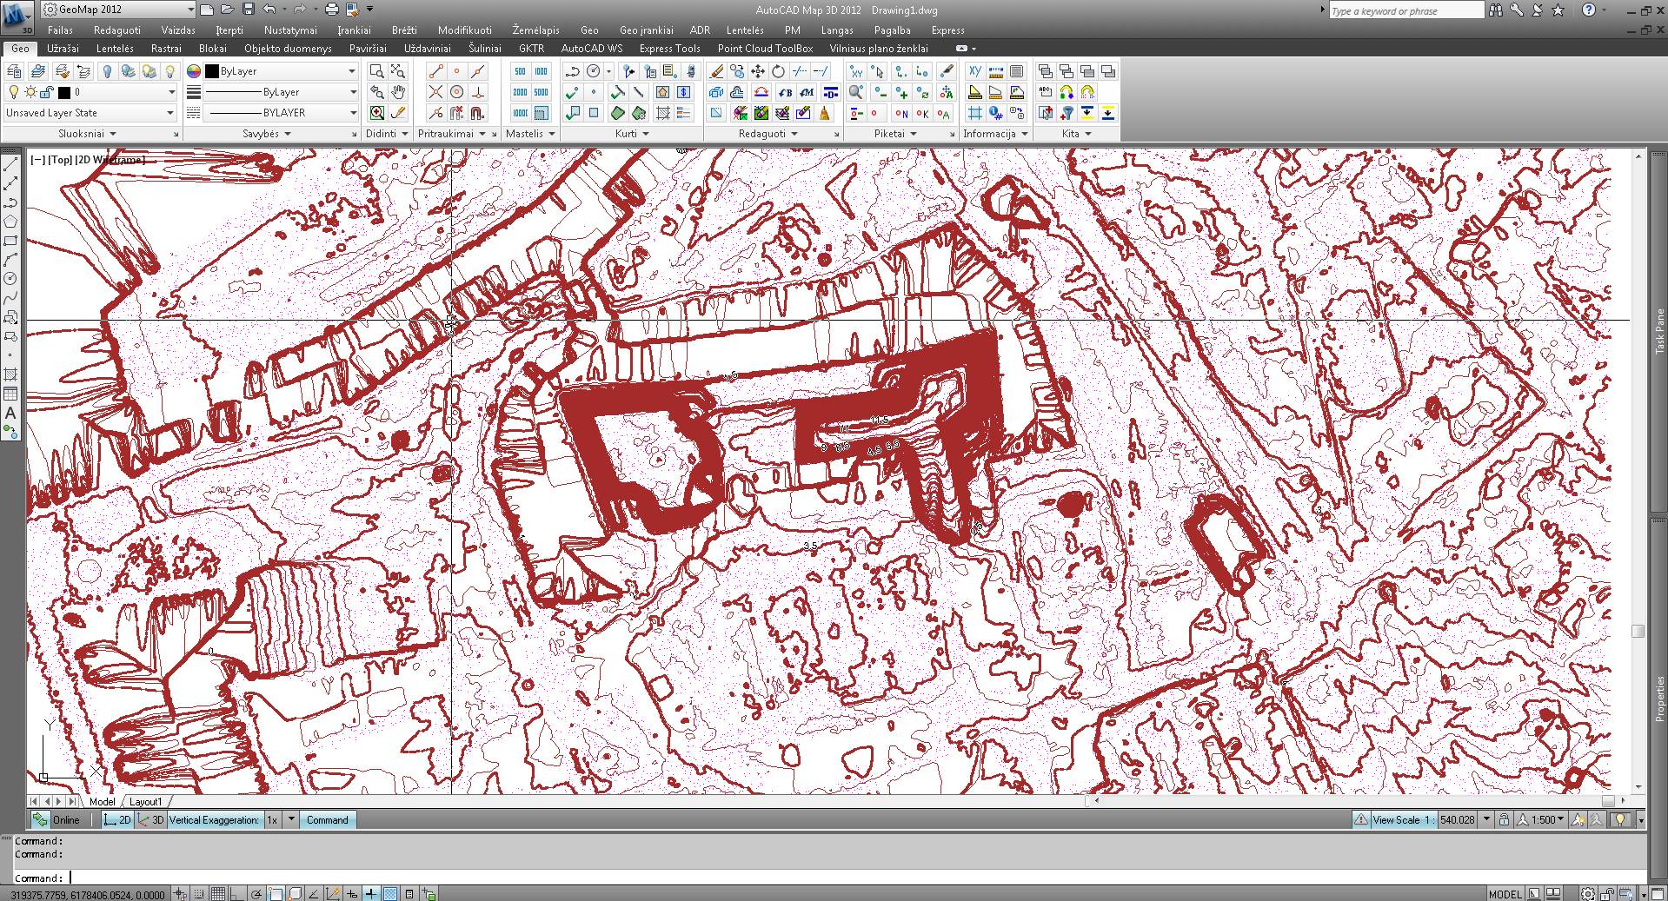Switch to the Paviršiai ribbon tab
Screen dimensions: 1668x901
[368, 49]
